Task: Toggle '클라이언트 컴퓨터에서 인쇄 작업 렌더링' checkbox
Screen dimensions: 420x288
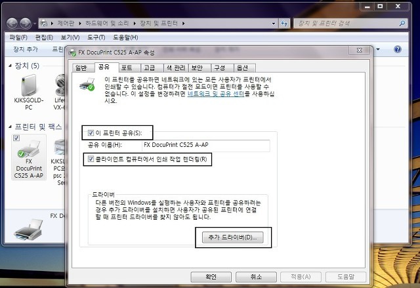Action: click(91, 159)
